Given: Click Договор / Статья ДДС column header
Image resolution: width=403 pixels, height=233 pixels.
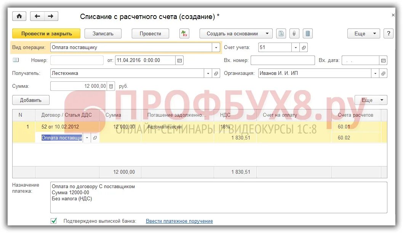Looking at the screenshot, I should click(x=67, y=115).
